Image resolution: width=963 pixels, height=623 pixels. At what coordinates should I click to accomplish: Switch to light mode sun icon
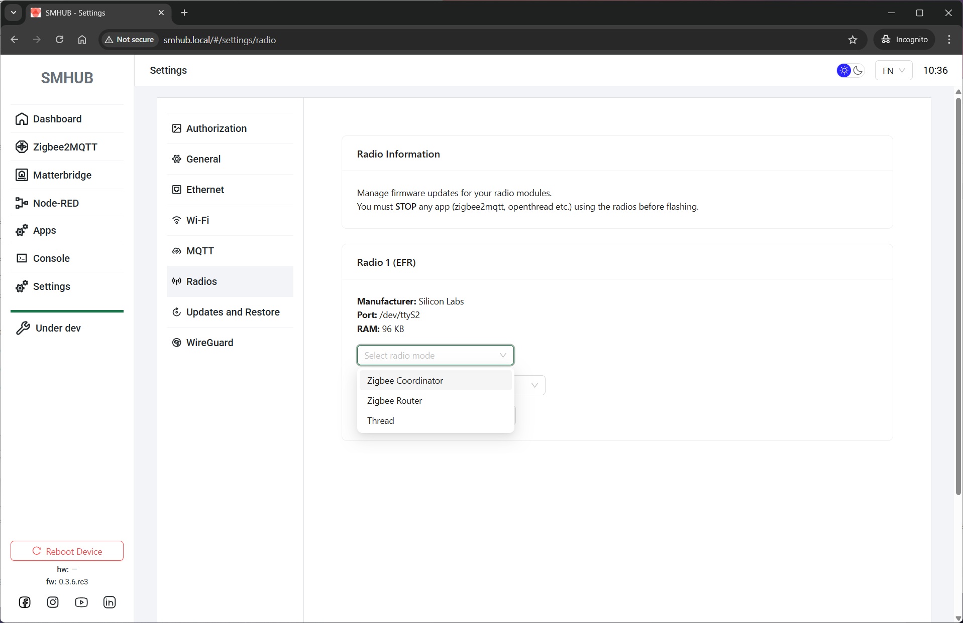click(844, 71)
